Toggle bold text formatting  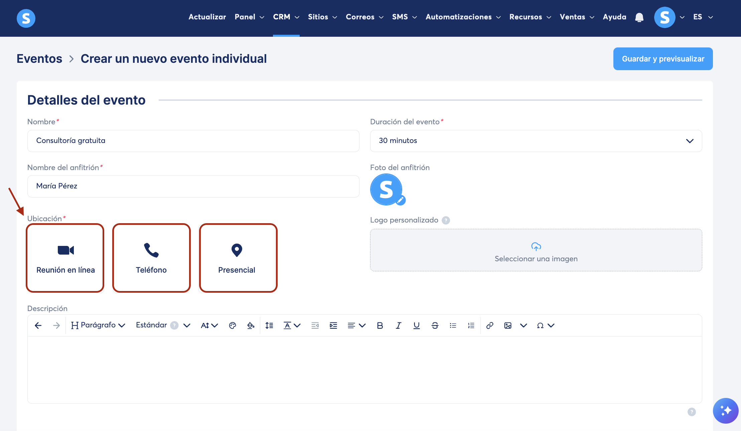(380, 325)
